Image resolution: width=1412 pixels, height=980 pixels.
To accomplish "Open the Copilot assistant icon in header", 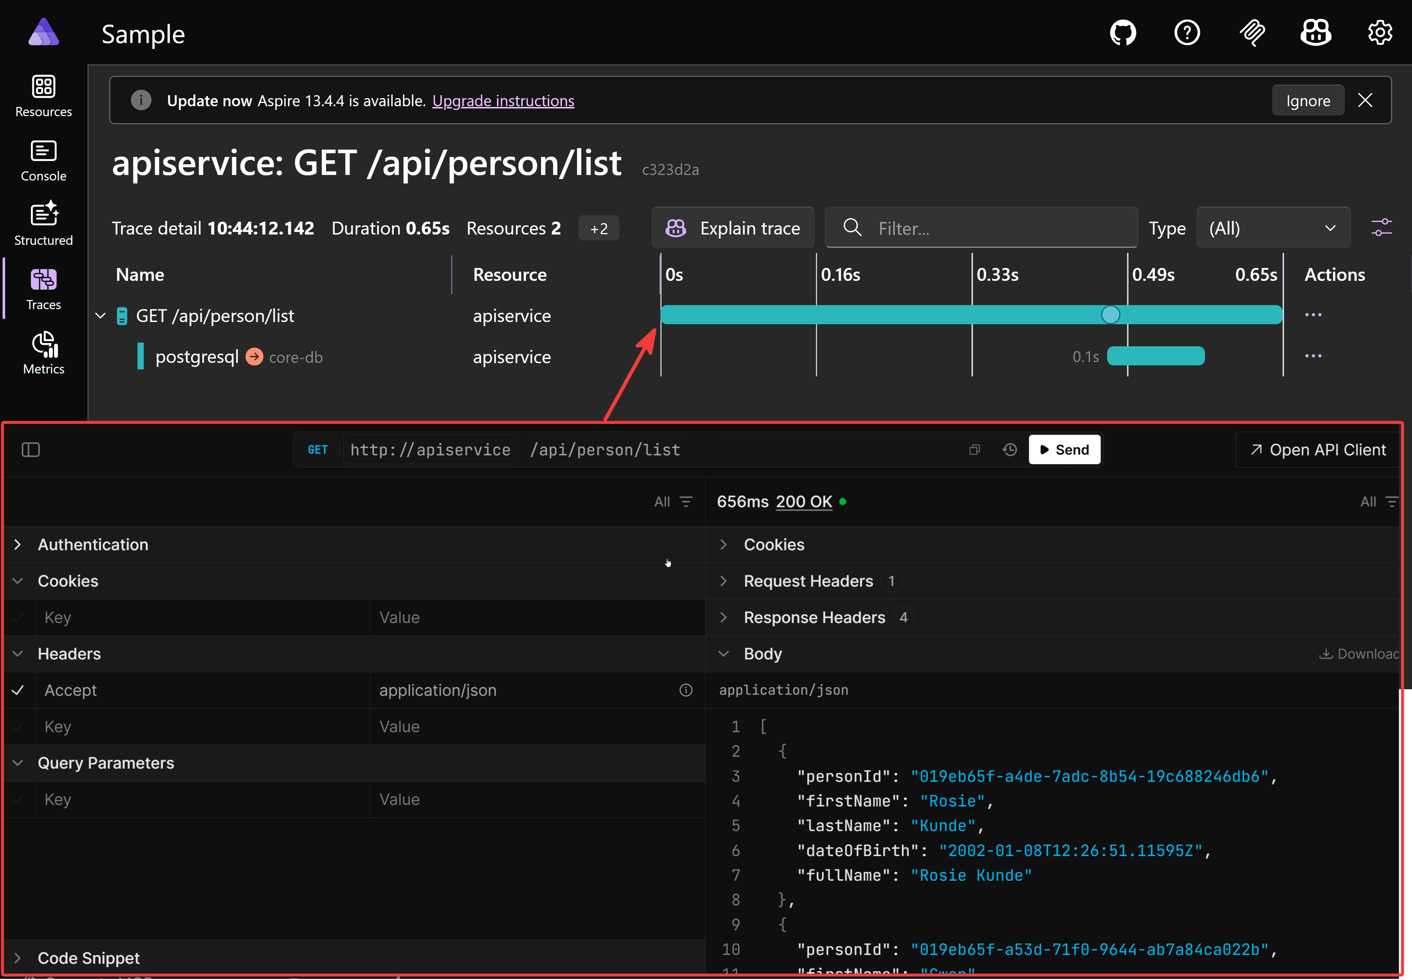I will (1316, 33).
